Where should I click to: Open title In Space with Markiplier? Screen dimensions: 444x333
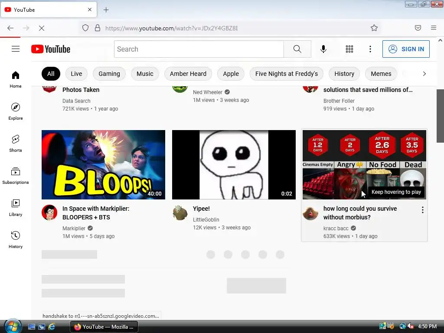(x=96, y=213)
